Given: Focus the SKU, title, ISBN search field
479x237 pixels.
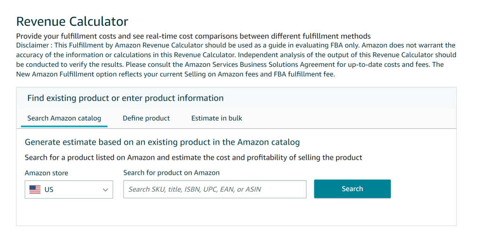Looking at the screenshot, I should click(x=215, y=189).
